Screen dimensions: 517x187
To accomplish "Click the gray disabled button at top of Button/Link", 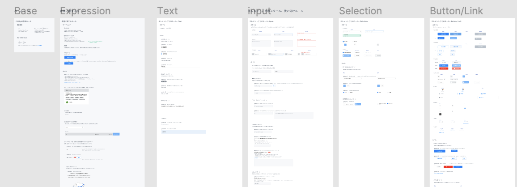I will click(480, 34).
